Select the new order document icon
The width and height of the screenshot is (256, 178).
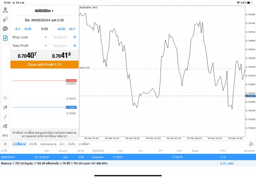[x=5, y=38]
